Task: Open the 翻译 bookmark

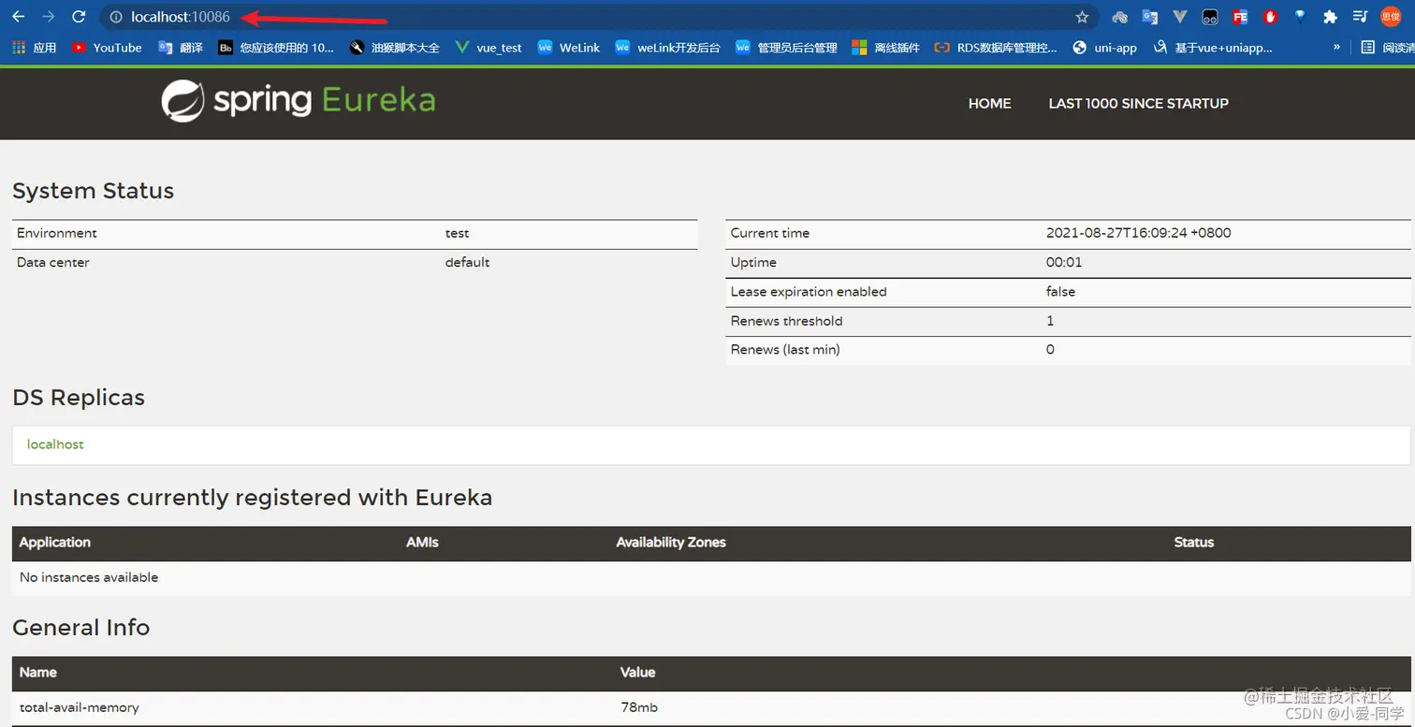Action: click(x=181, y=48)
